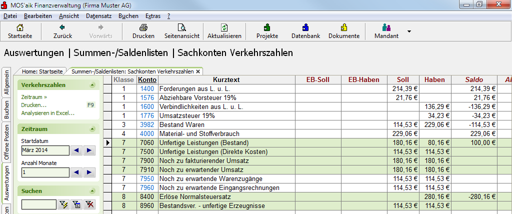512x214 pixels.
Task: Open account 1576 link
Action: point(147,97)
